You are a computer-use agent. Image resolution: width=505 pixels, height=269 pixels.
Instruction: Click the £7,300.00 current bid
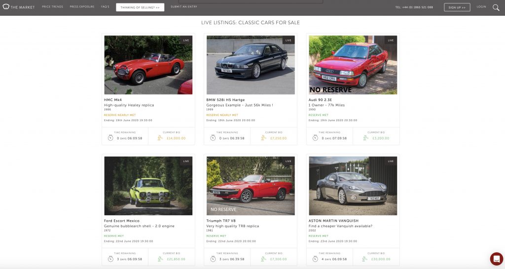point(278,259)
